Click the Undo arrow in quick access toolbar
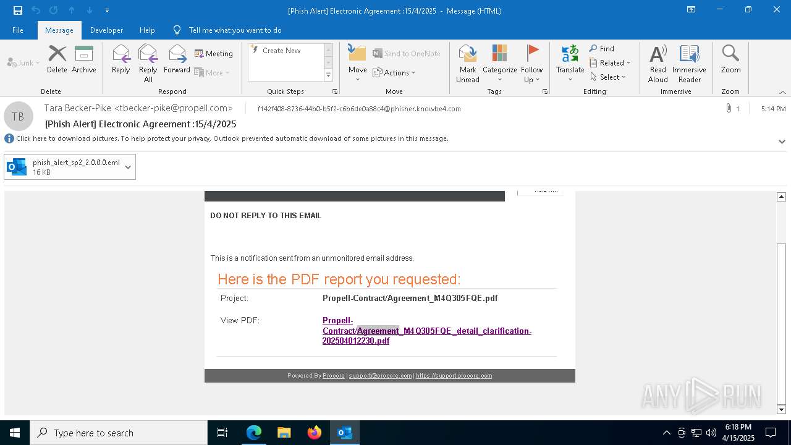 point(36,11)
